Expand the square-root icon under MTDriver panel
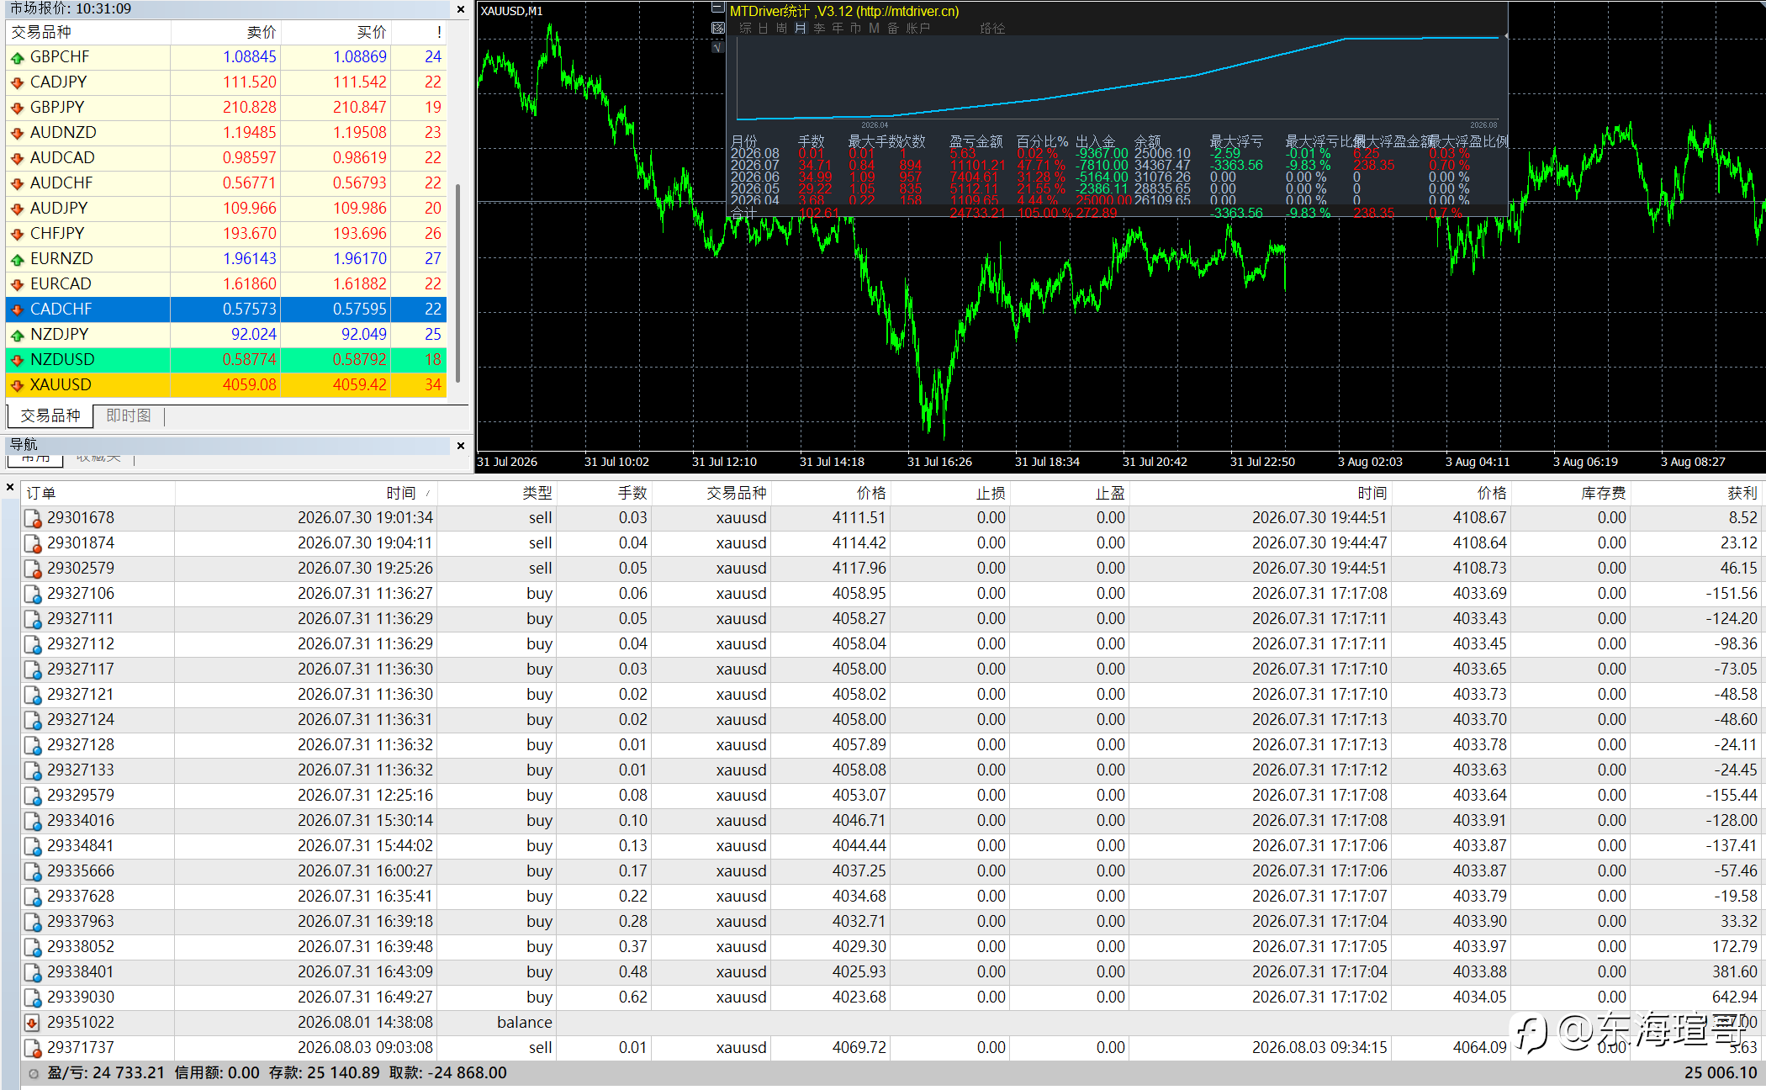The image size is (1766, 1090). 717,47
